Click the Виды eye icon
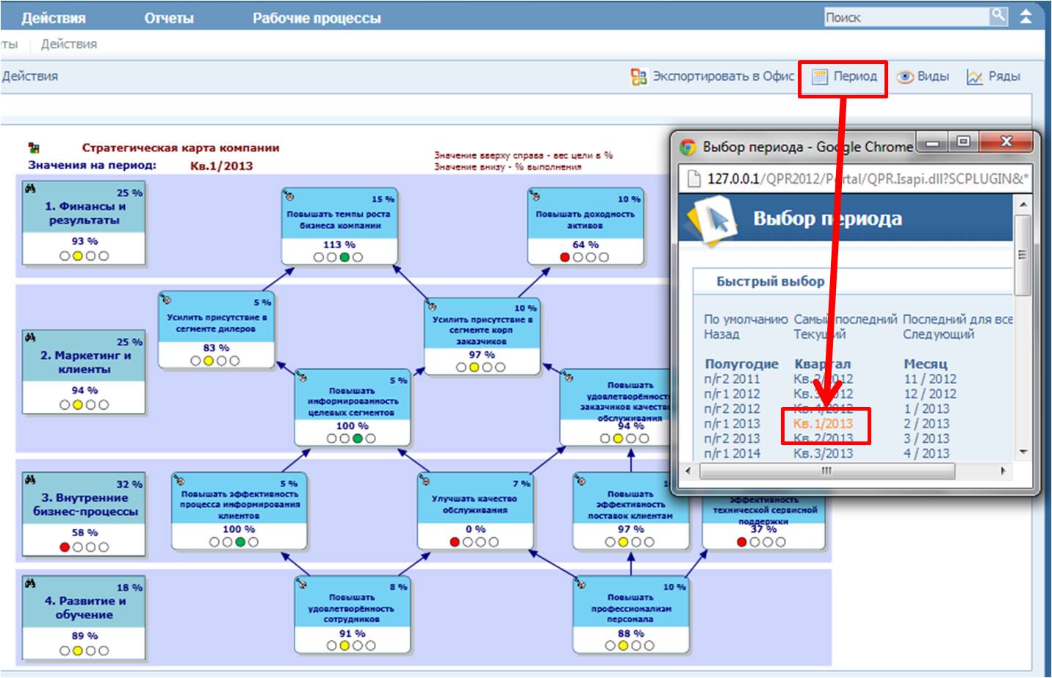 click(905, 76)
